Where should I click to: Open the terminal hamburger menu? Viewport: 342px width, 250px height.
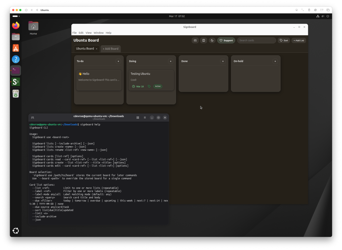point(145,118)
